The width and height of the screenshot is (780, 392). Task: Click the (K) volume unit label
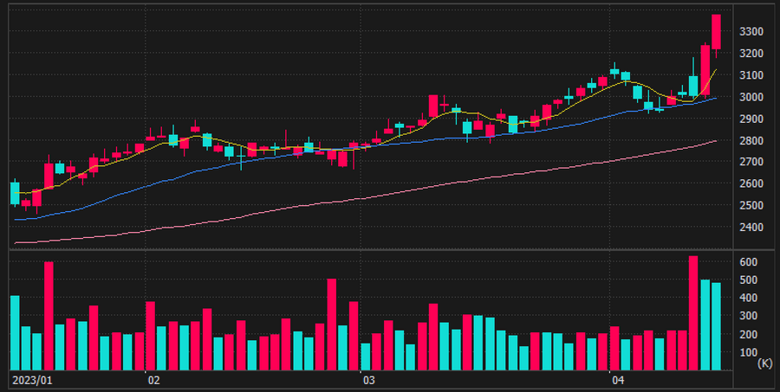(x=764, y=363)
